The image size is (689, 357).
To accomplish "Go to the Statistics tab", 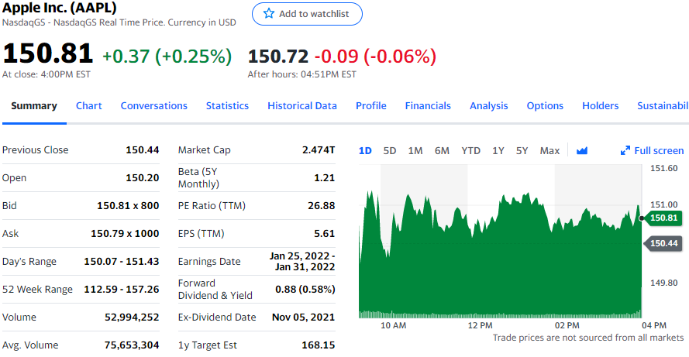I will point(227,106).
